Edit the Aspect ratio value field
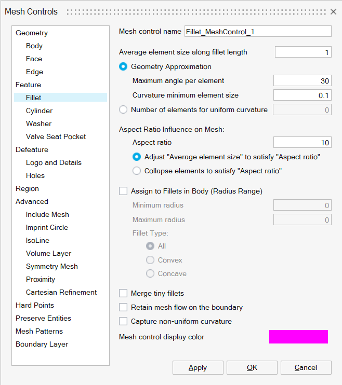The image size is (342, 385). pos(302,142)
